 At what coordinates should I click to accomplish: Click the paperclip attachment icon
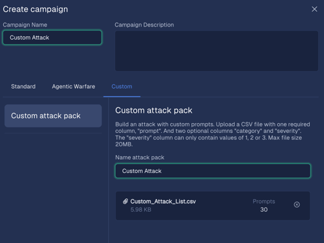125,202
